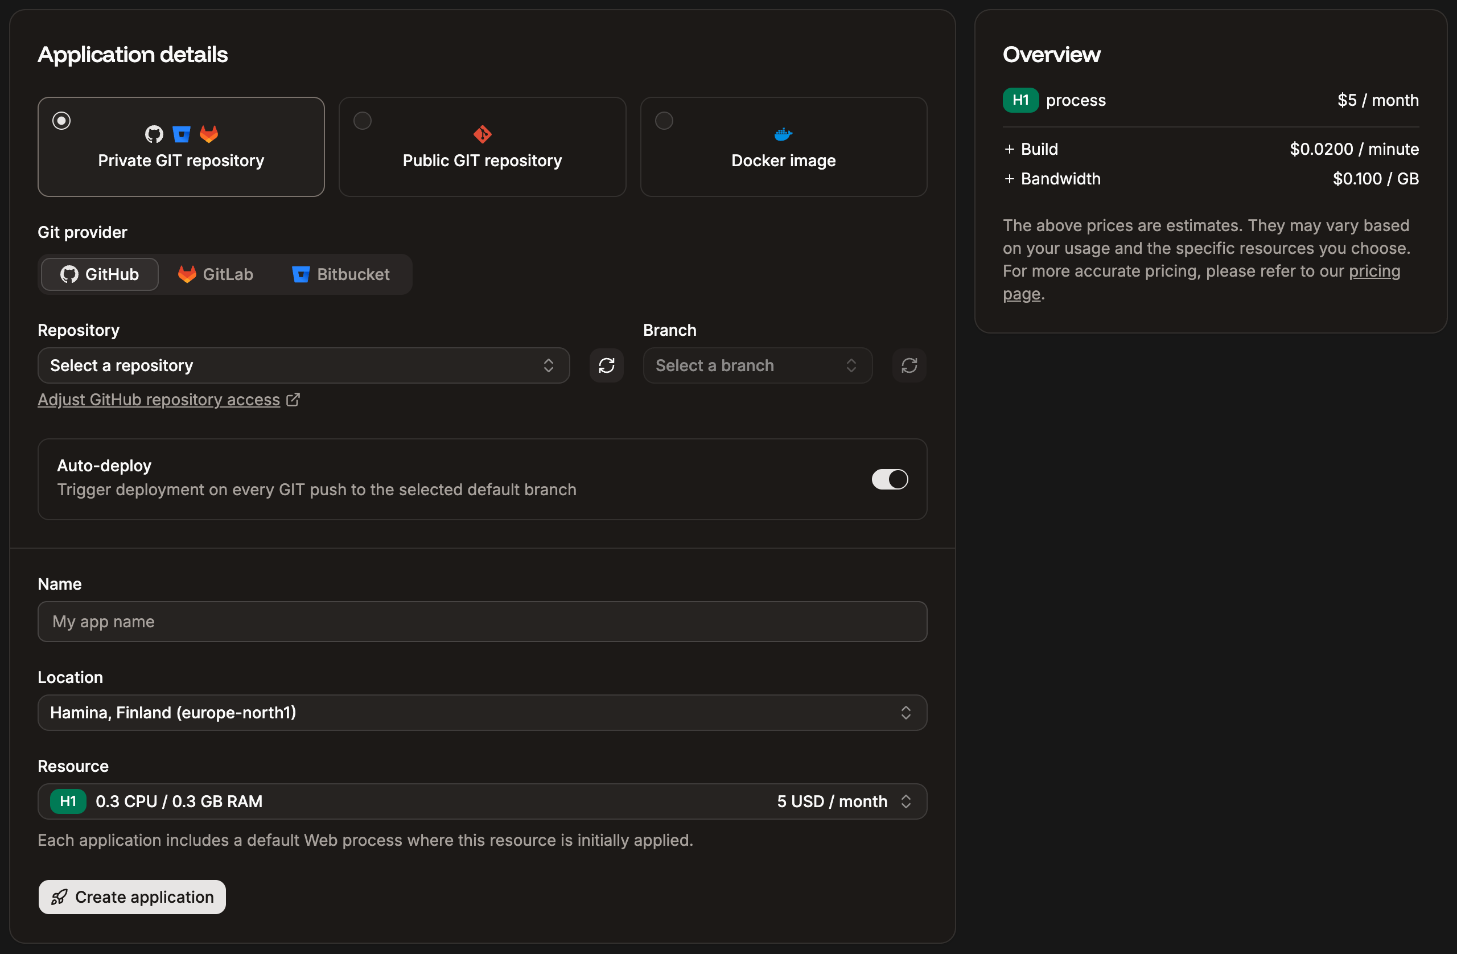This screenshot has height=954, width=1457.
Task: Click the git logo icon in Public GIT card
Action: pyautogui.click(x=483, y=134)
